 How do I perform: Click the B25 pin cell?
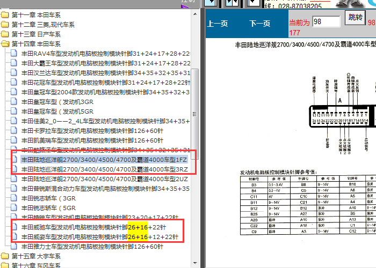(x=254, y=214)
